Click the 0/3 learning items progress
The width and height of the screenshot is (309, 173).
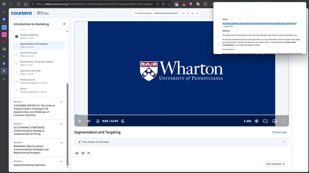(x=156, y=13)
